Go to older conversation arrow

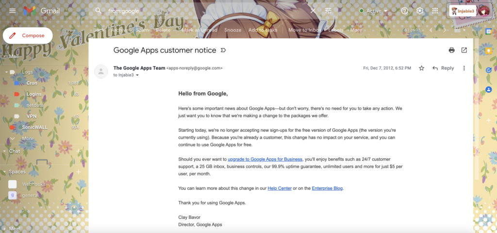(x=445, y=30)
